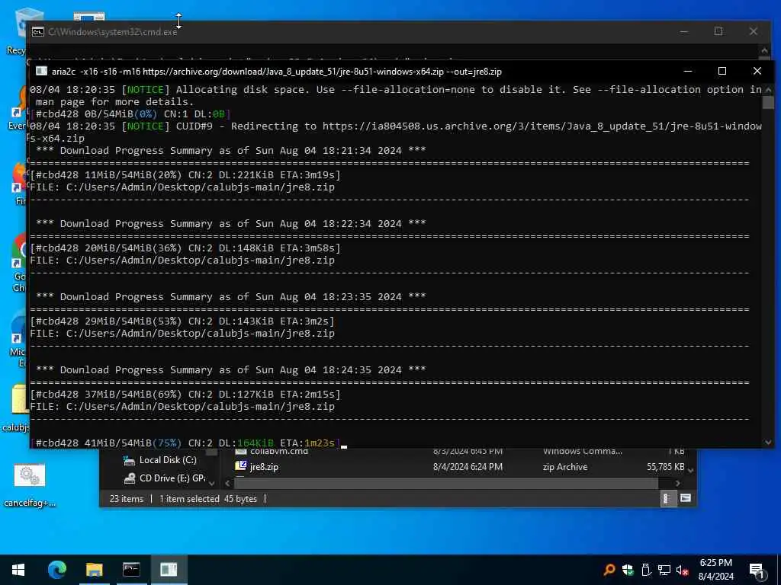
Task: Click the 55,785 KB size cell
Action: [x=665, y=467]
